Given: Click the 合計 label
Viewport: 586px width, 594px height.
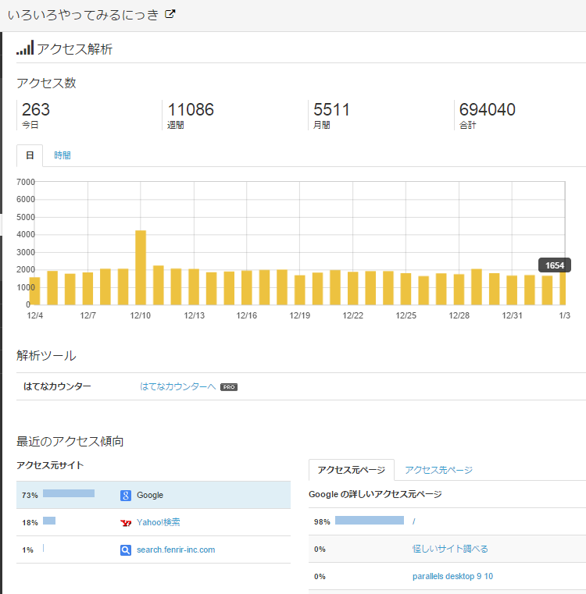Looking at the screenshot, I should pyautogui.click(x=468, y=125).
